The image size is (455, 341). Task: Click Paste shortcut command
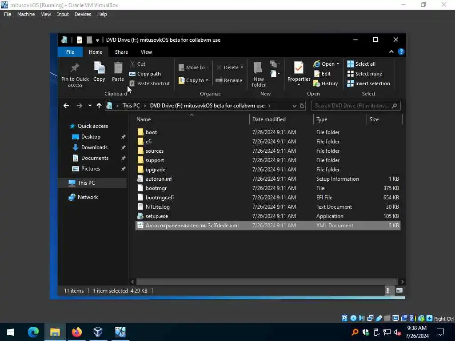click(x=149, y=83)
